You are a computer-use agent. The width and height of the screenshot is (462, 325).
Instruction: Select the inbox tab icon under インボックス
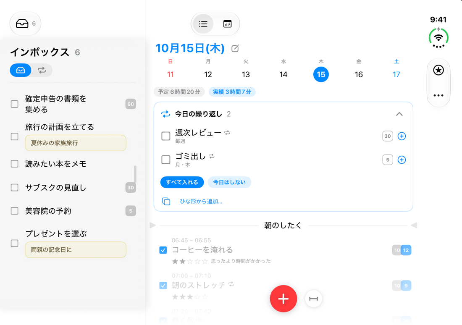(x=21, y=70)
